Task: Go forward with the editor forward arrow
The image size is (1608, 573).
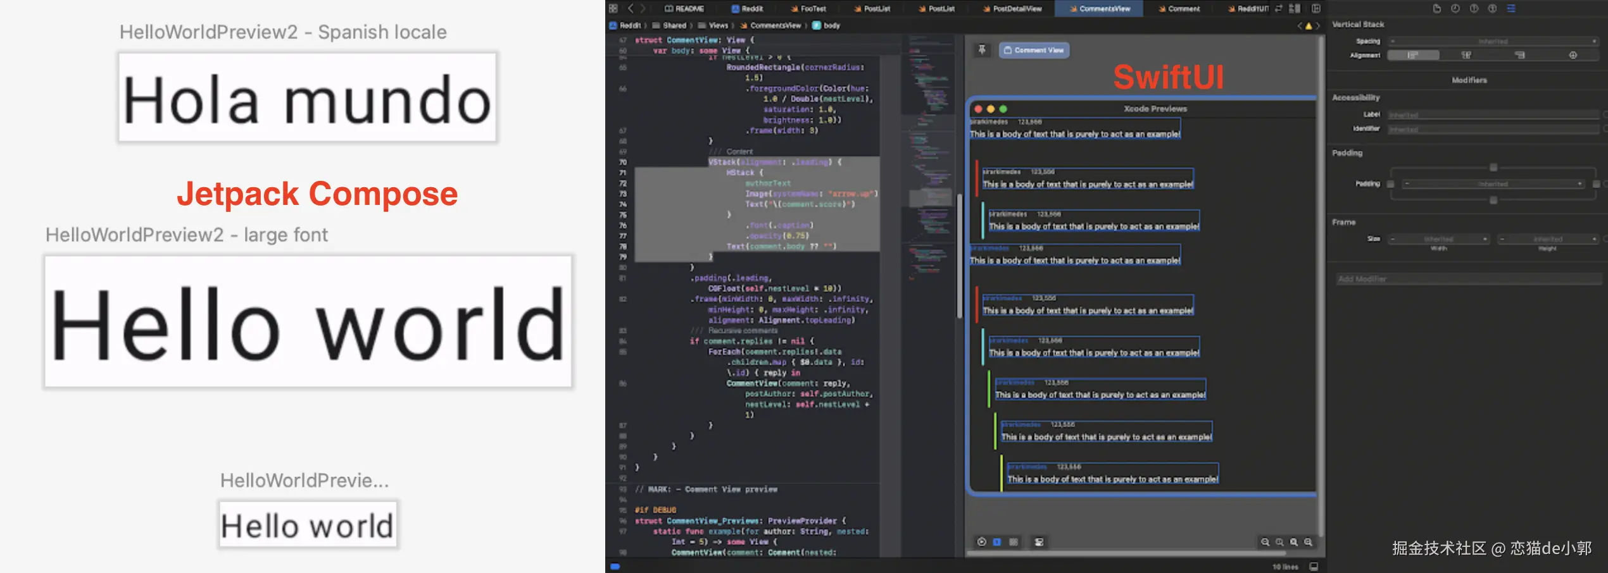Action: coord(643,8)
